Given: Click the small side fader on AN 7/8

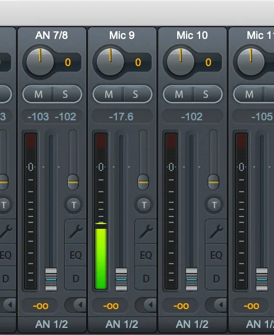Looking at the screenshot, I should click(x=73, y=182).
